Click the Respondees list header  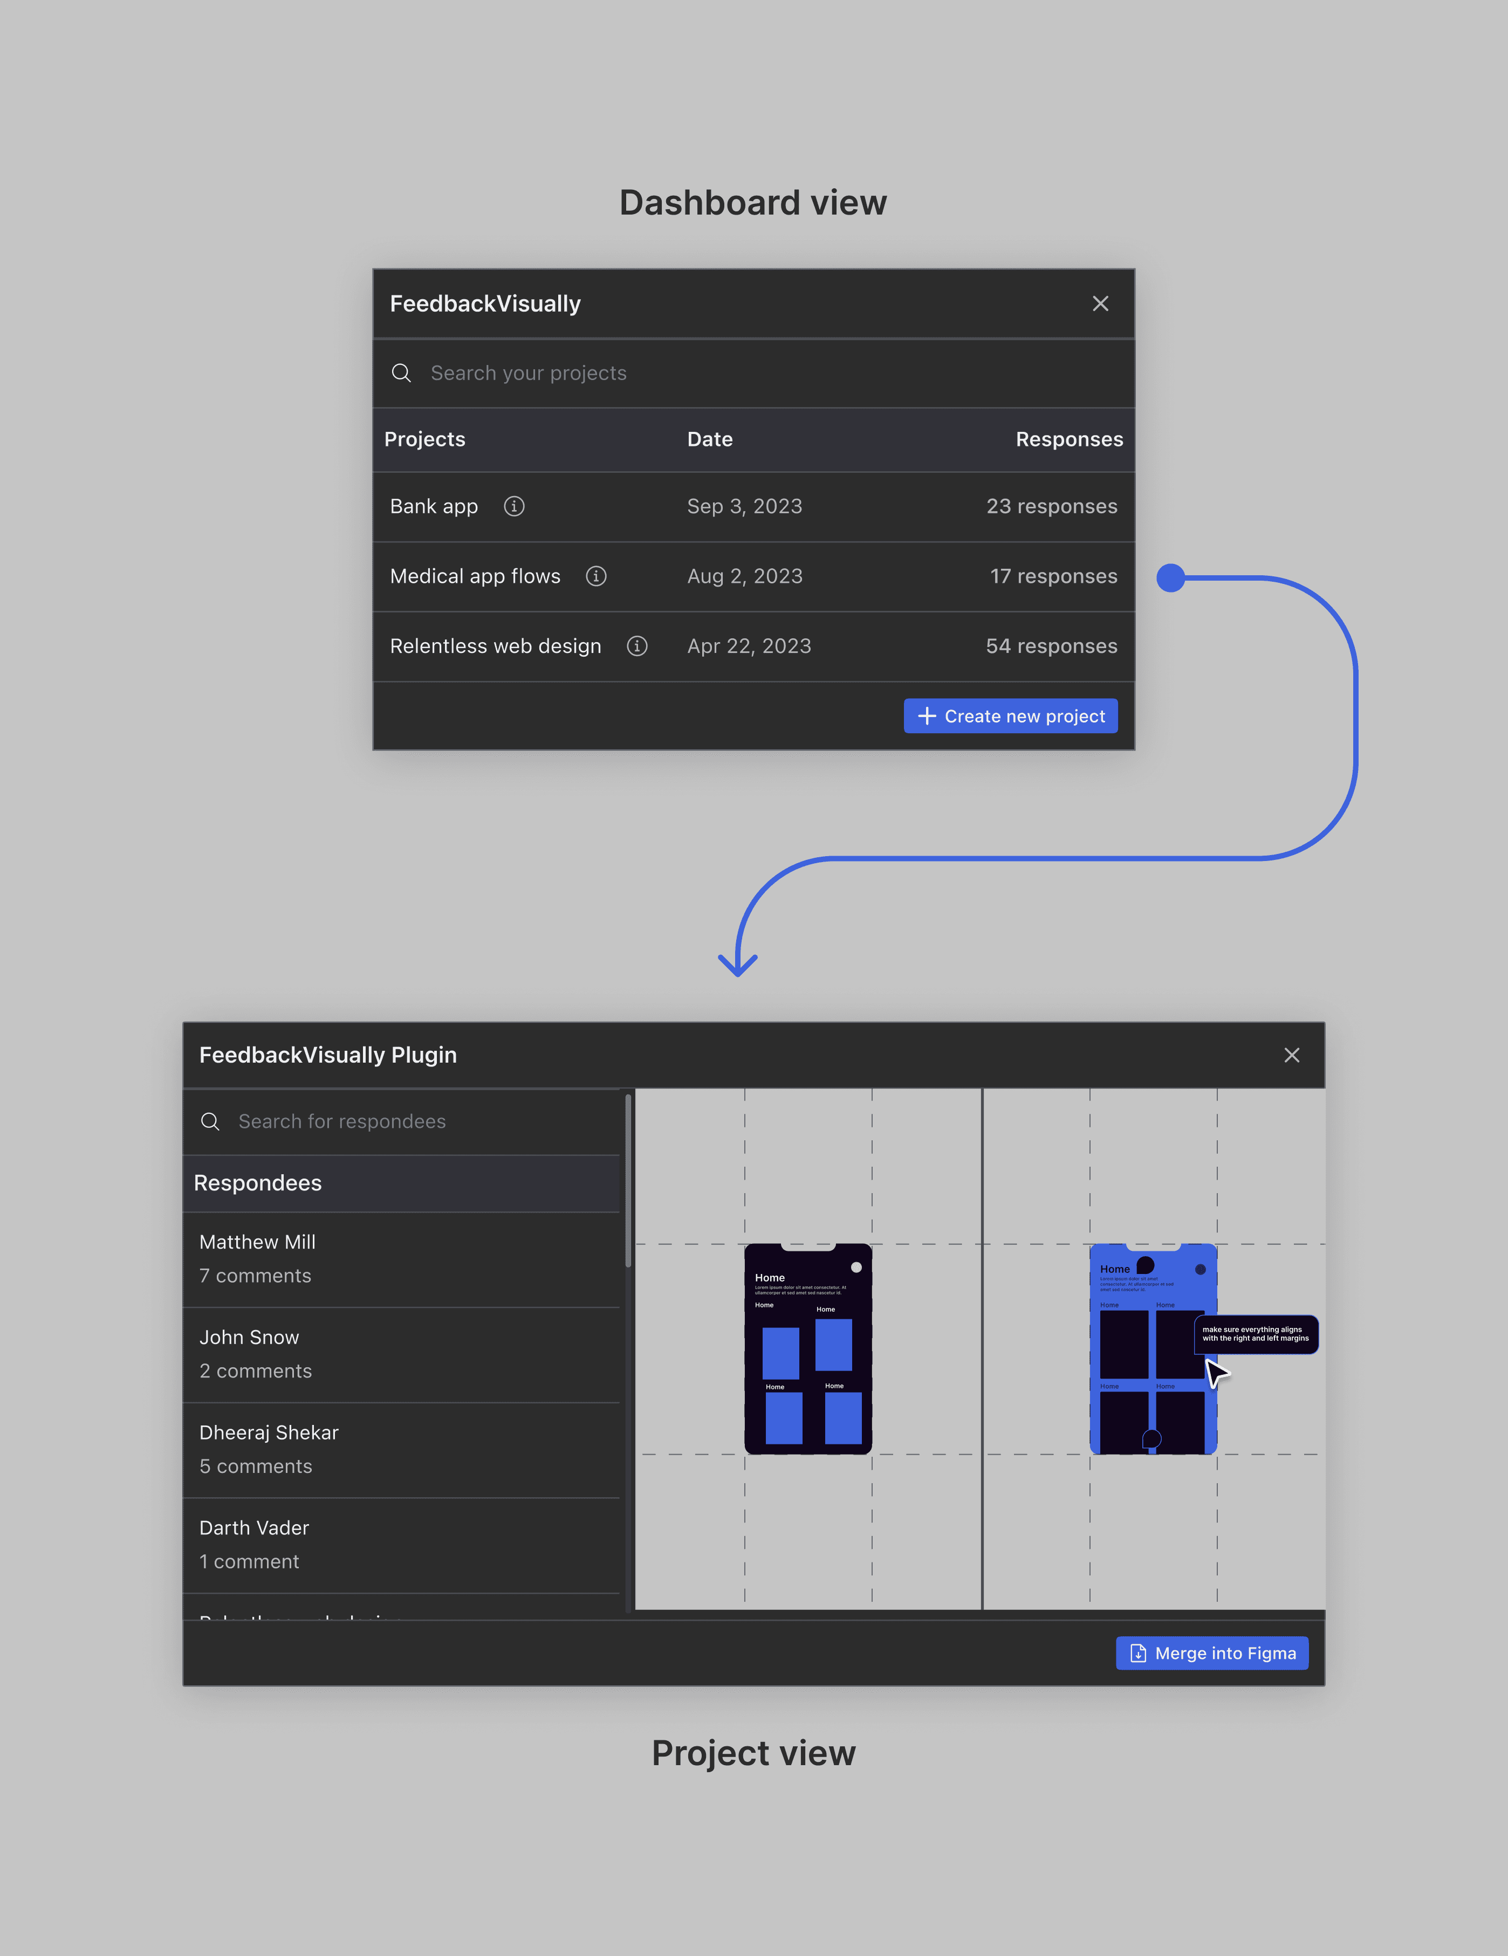point(401,1183)
